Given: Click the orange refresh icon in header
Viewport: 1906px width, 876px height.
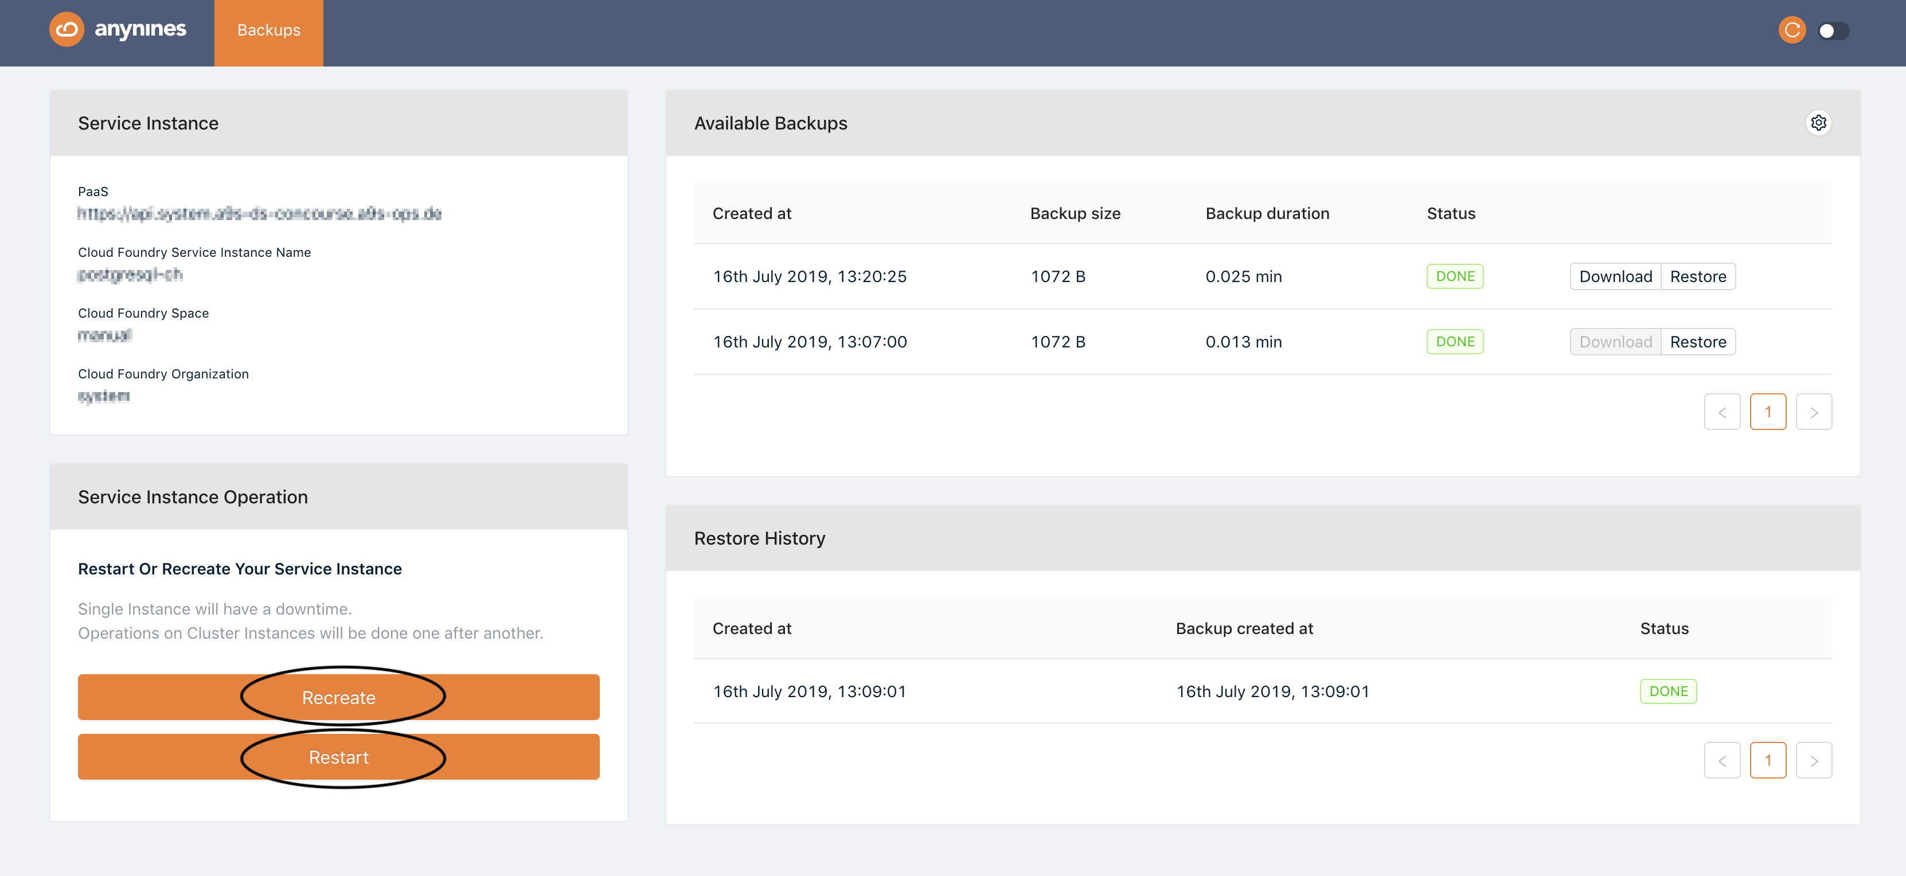Looking at the screenshot, I should [1792, 30].
